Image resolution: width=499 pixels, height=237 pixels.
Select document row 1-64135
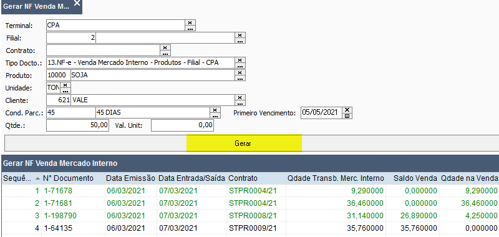click(x=249, y=228)
